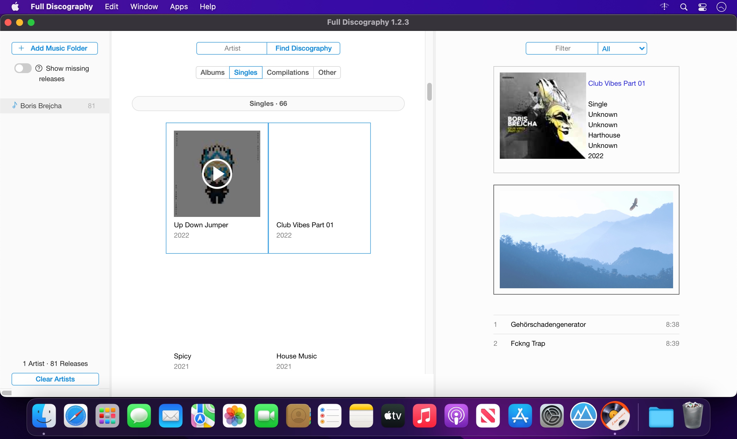Click Add Music Folder button
737x439 pixels.
[x=55, y=48]
